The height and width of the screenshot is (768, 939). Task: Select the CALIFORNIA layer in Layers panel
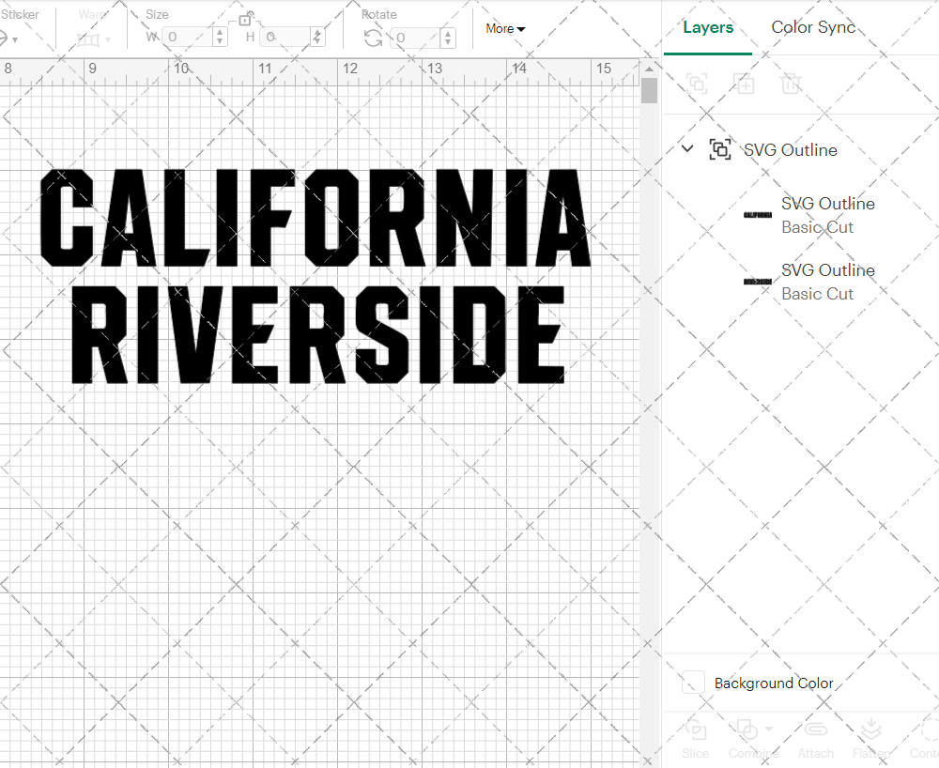coord(827,215)
